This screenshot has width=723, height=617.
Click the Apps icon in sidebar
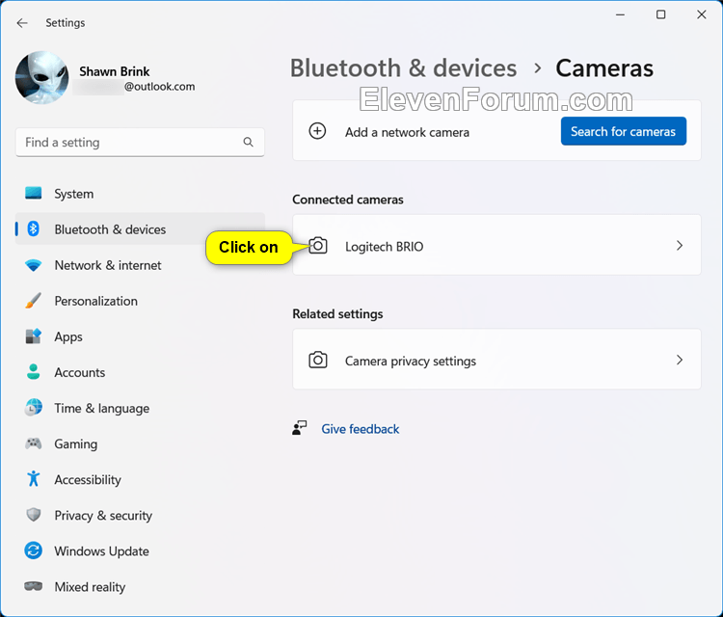[33, 336]
